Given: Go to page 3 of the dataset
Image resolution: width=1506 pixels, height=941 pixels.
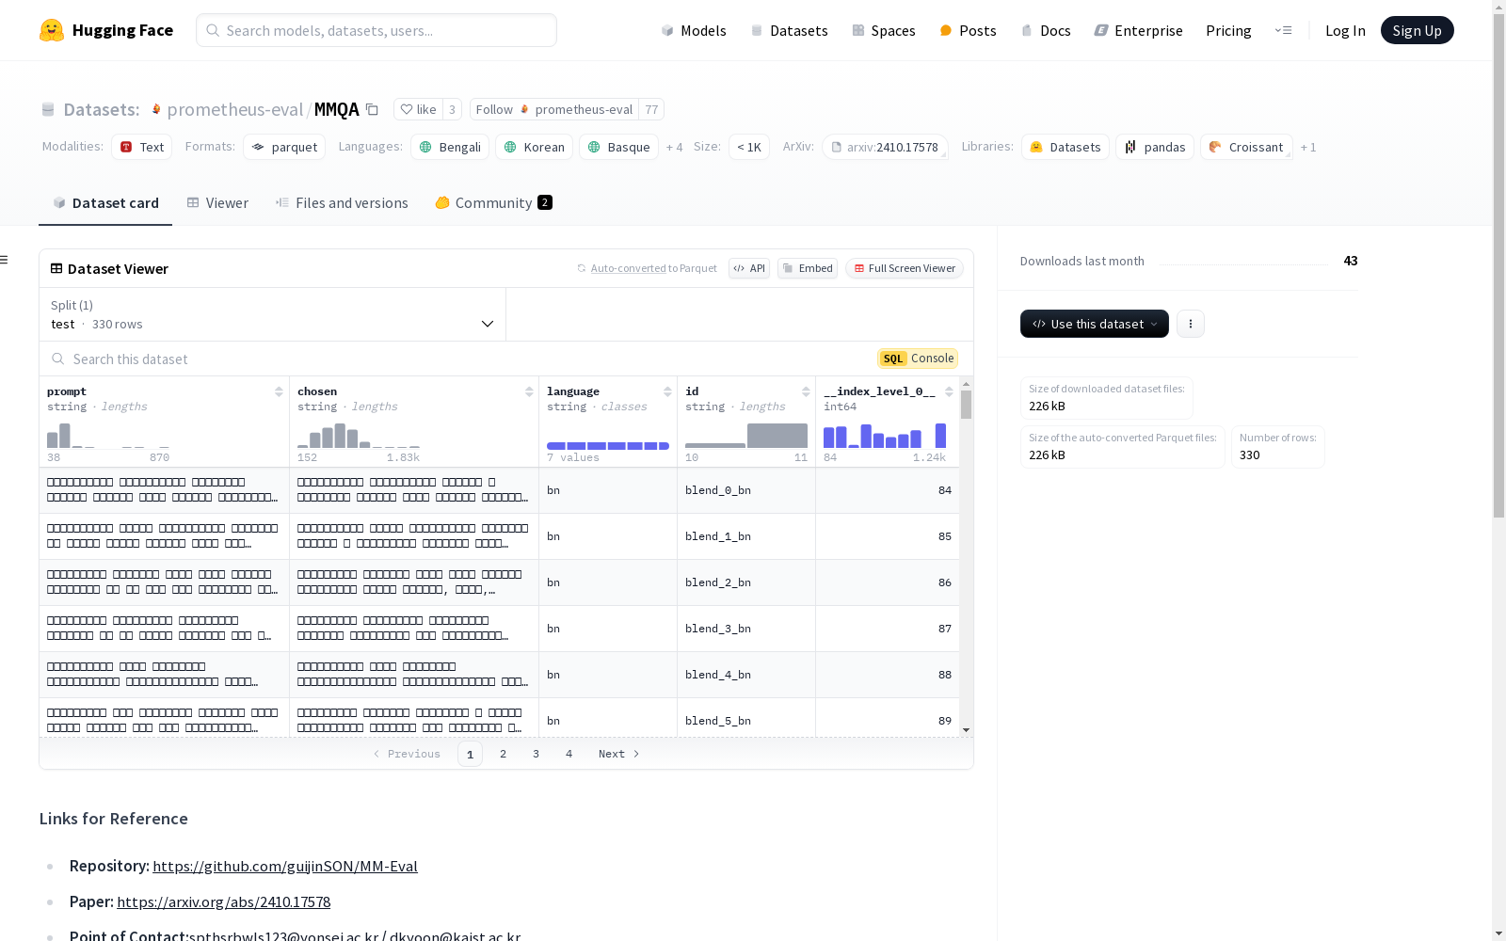Looking at the screenshot, I should coord(537,754).
